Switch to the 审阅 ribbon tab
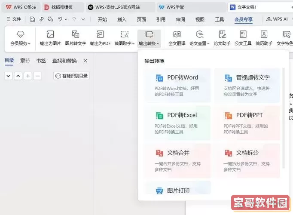 180,19
